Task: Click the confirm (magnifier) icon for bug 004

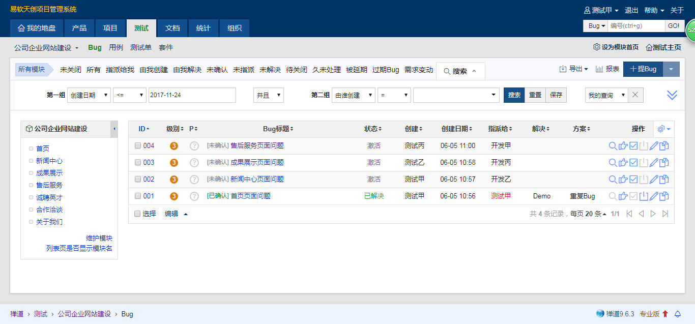Action: pyautogui.click(x=613, y=146)
